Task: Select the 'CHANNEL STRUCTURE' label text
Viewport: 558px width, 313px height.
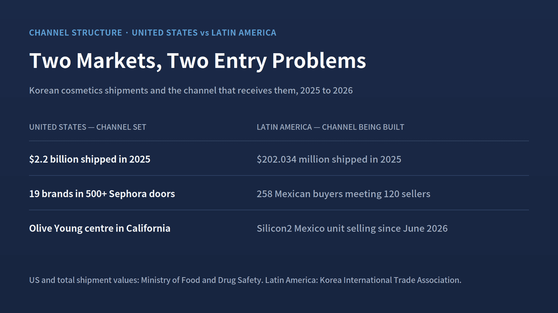Action: point(76,33)
